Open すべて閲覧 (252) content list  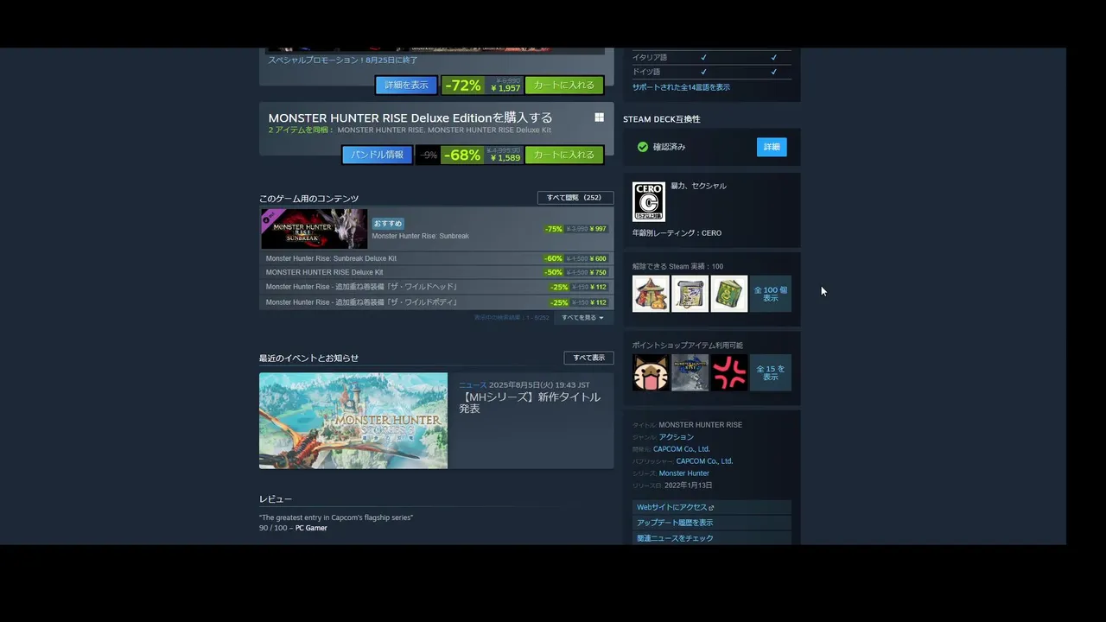tap(575, 198)
